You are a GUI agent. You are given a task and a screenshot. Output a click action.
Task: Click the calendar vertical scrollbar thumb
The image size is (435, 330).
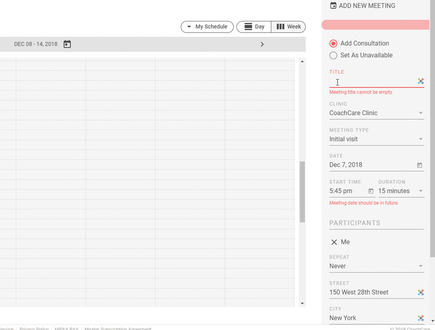[302, 192]
